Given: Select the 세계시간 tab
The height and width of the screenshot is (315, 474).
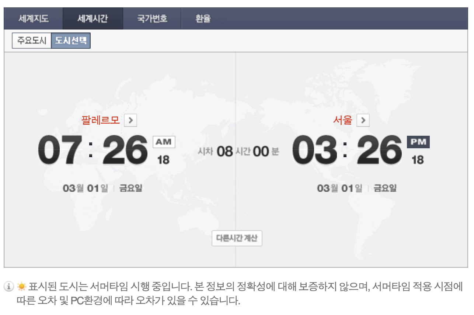Looking at the screenshot, I should (93, 18).
